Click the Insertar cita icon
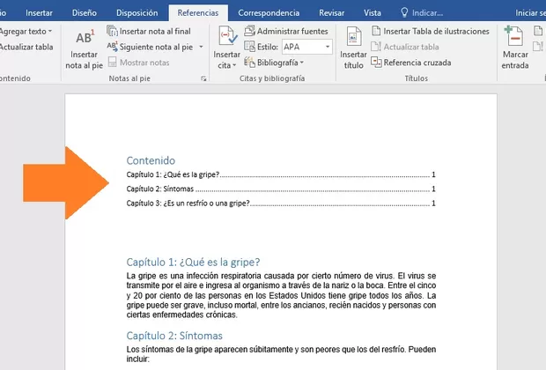 click(227, 36)
